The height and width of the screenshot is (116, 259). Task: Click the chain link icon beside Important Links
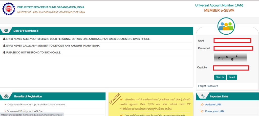[203, 96]
